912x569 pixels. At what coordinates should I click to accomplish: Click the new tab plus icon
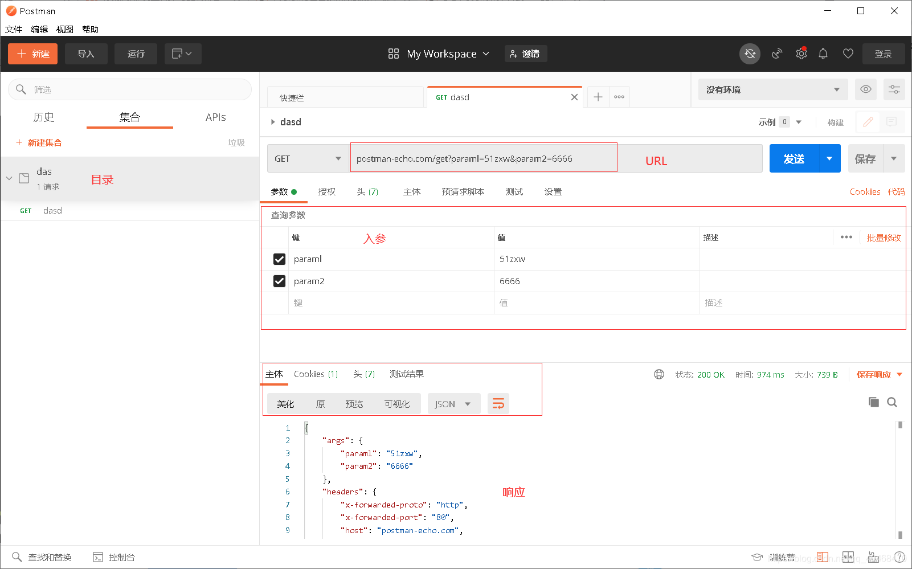(598, 97)
